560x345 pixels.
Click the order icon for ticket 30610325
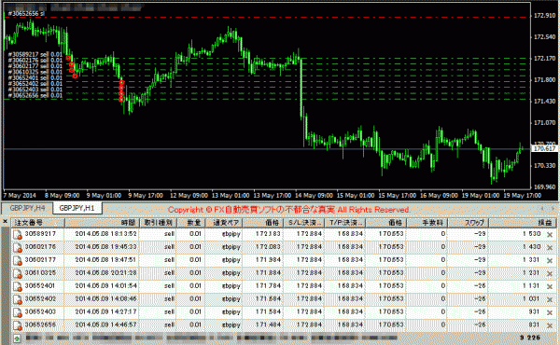tap(18, 273)
